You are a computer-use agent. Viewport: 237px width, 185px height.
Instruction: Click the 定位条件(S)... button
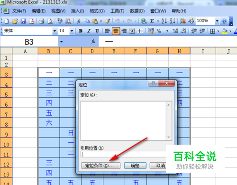(100, 166)
